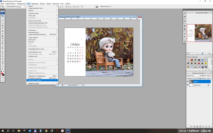This screenshot has width=213, height=133.
Task: Select the Type (T) tool
Action: click(x=3, y=54)
